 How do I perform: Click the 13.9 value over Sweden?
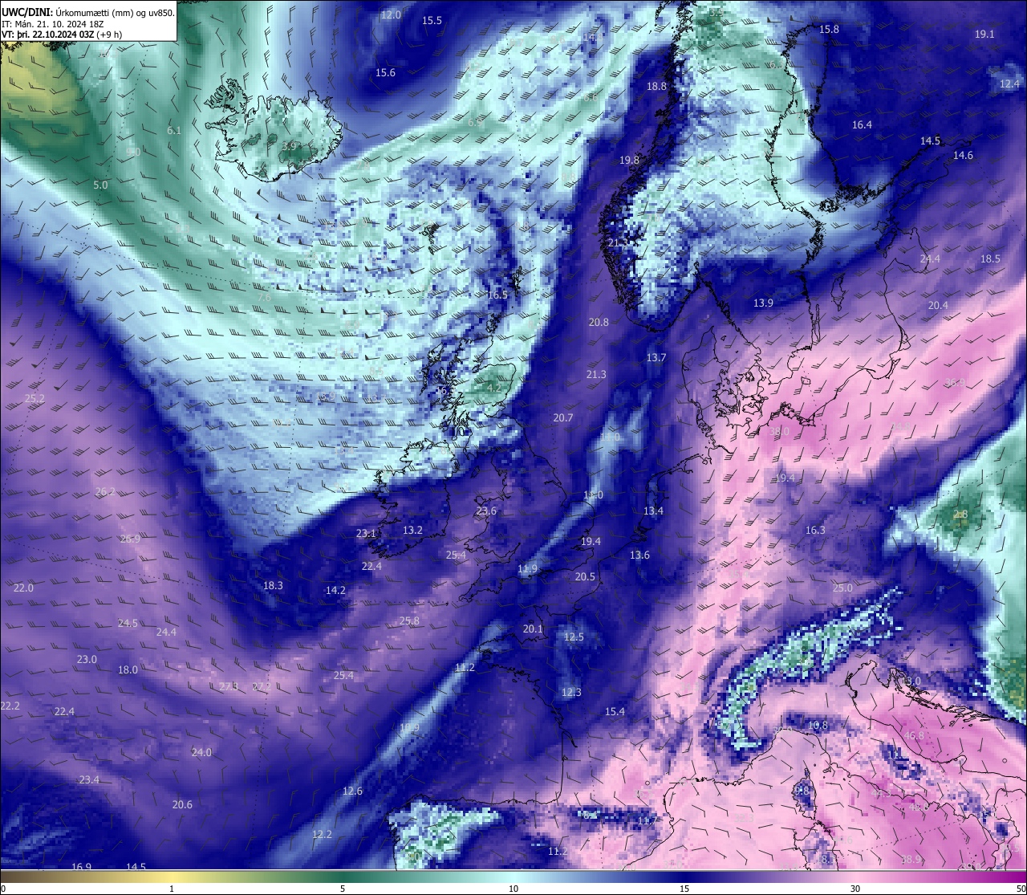[763, 303]
